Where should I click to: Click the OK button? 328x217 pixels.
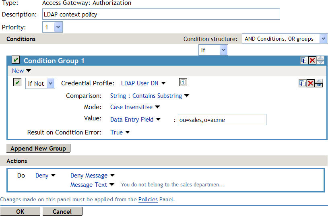point(20,211)
